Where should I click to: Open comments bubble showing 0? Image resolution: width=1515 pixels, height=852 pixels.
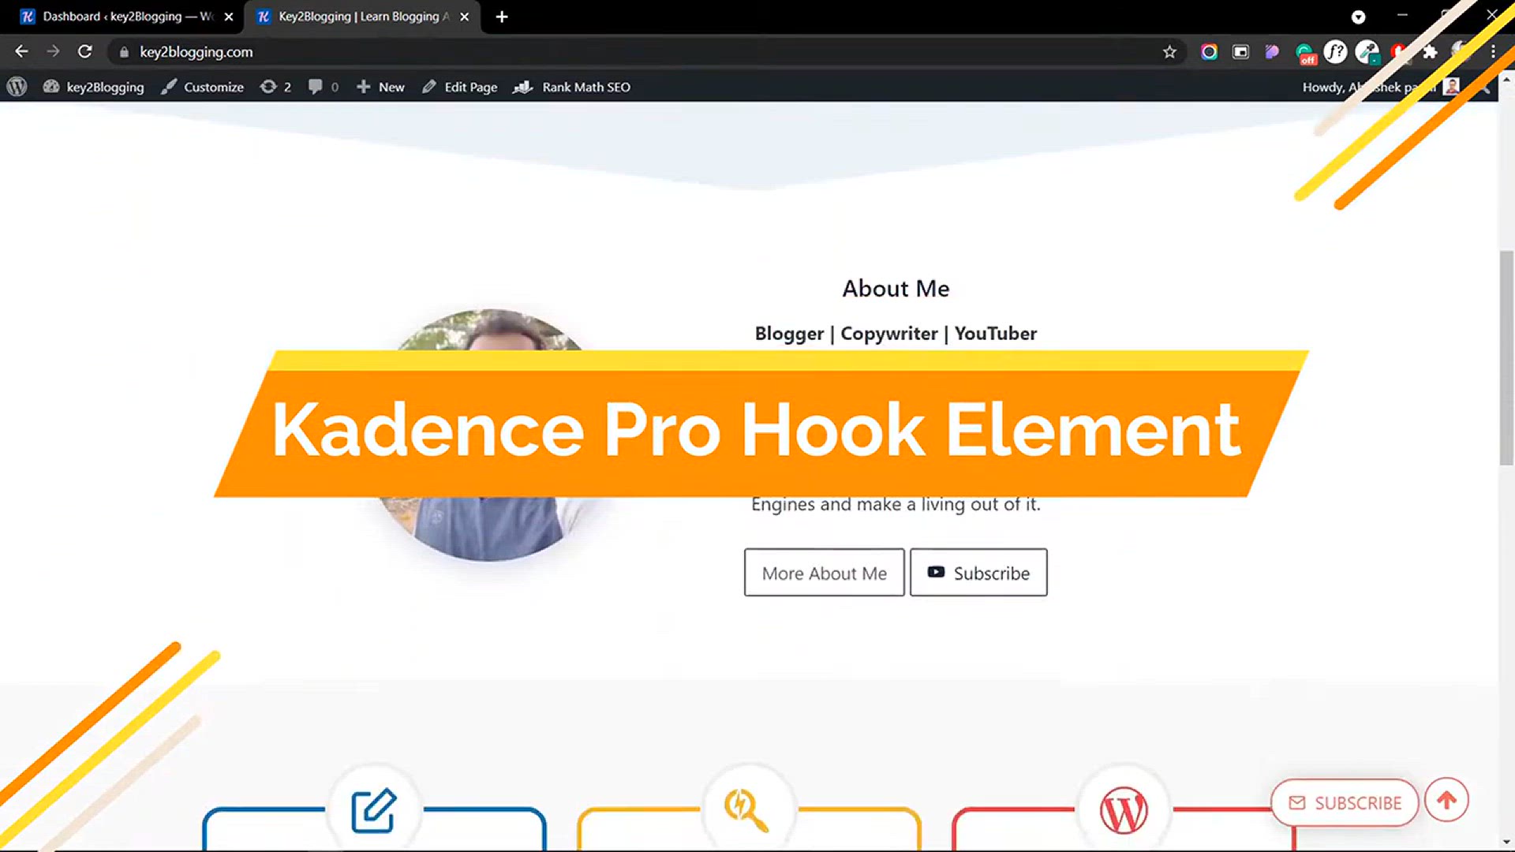(324, 87)
